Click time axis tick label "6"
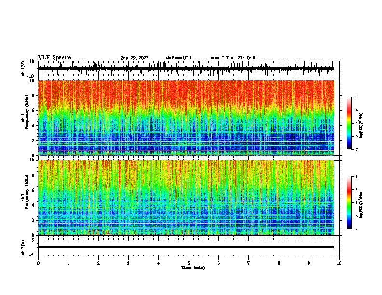The height and width of the screenshot is (295, 382). coord(219,263)
